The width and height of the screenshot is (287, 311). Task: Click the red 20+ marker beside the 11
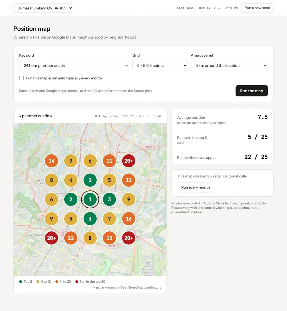(129, 161)
